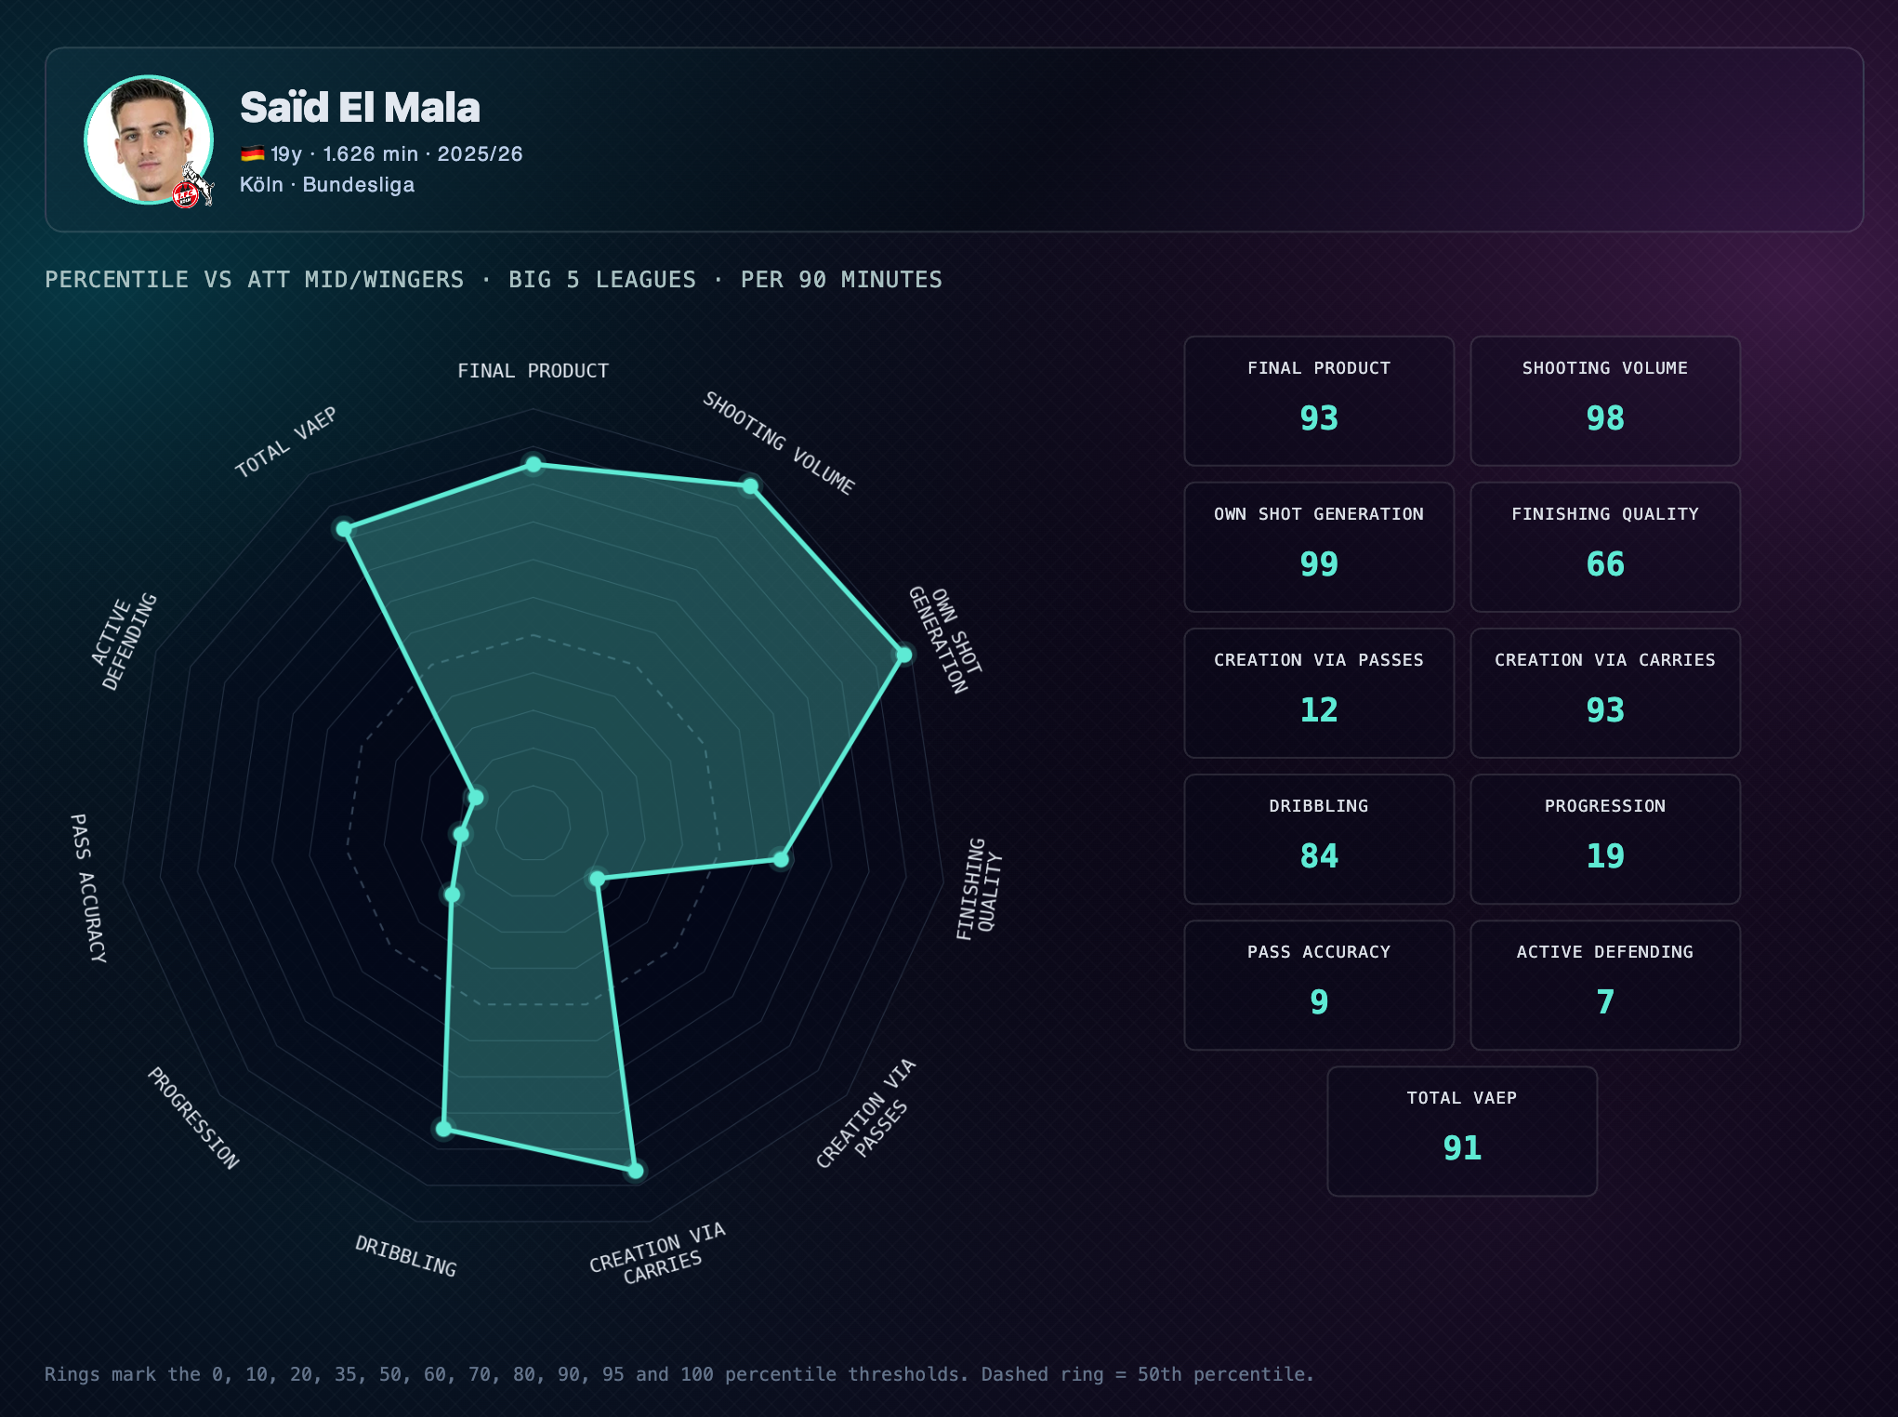
Task: Select the Finishing Quality radar data point
Action: click(x=782, y=859)
